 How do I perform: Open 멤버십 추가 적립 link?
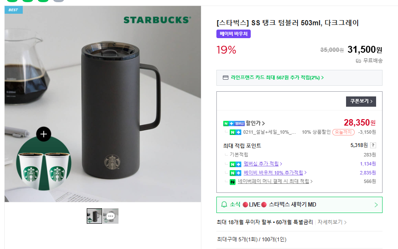pyautogui.click(x=262, y=164)
